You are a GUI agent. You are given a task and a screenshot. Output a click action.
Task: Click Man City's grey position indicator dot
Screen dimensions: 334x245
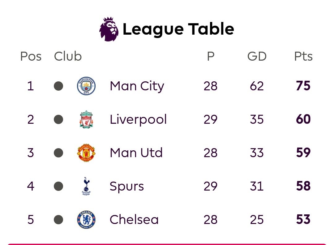click(x=58, y=86)
